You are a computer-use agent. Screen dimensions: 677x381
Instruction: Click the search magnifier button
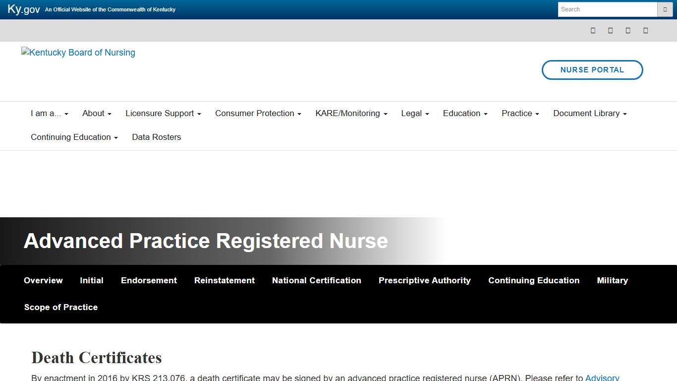pos(665,9)
